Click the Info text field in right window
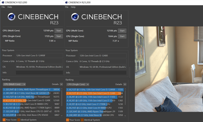Viewport: 203px width, 122px height. point(103,73)
